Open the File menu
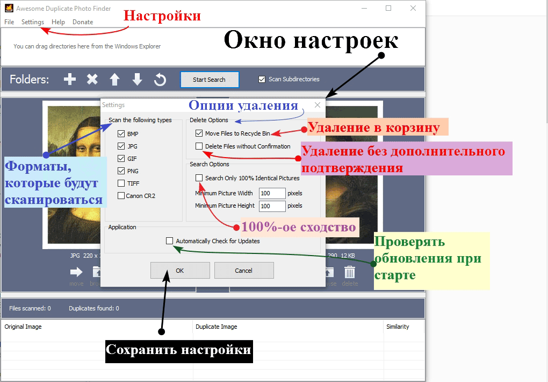This screenshot has width=548, height=382. pos(9,22)
